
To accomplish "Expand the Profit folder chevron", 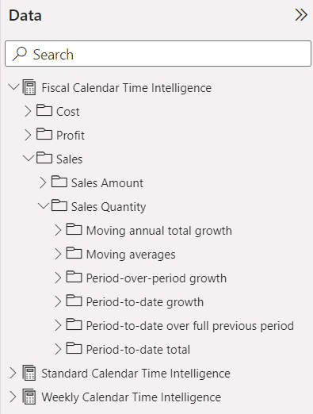I will coord(28,135).
